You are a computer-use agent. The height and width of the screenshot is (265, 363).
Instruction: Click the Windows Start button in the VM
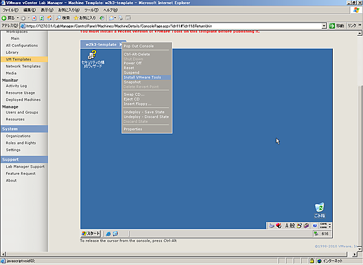(91, 234)
